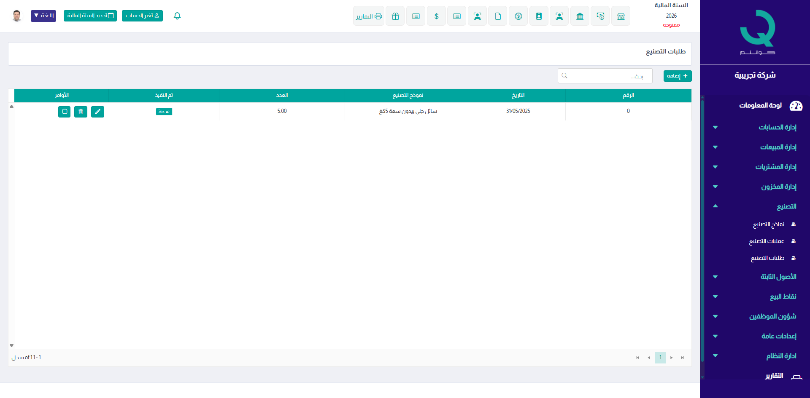Click the إضافة add button
810x398 pixels.
click(677, 76)
